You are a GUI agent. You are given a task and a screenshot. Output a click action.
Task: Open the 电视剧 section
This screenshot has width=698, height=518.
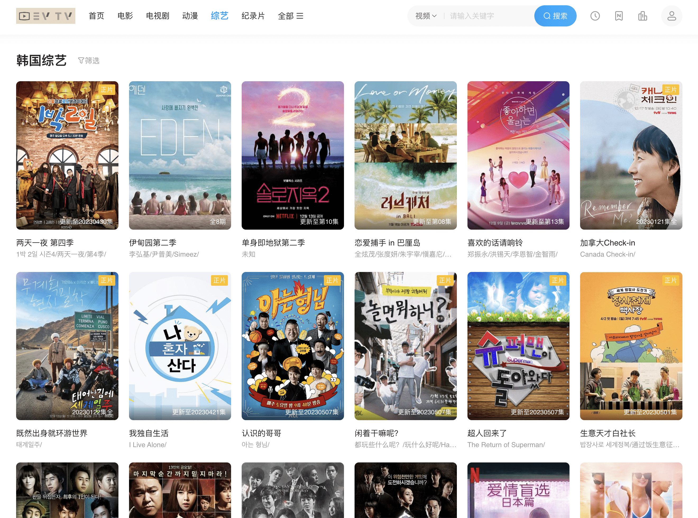(158, 16)
